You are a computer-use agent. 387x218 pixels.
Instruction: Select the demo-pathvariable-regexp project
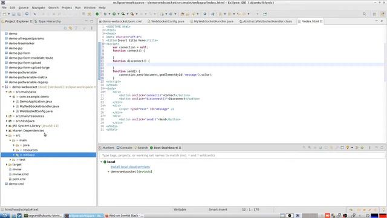coord(28,82)
